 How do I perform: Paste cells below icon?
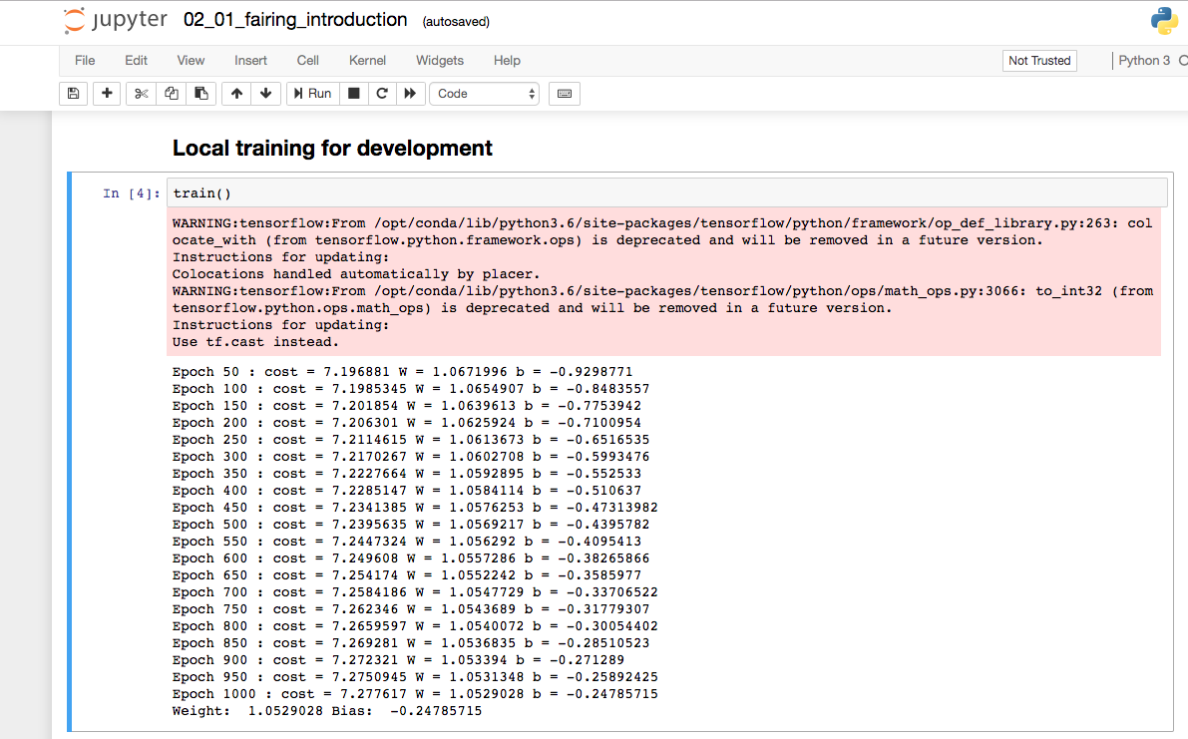point(200,94)
